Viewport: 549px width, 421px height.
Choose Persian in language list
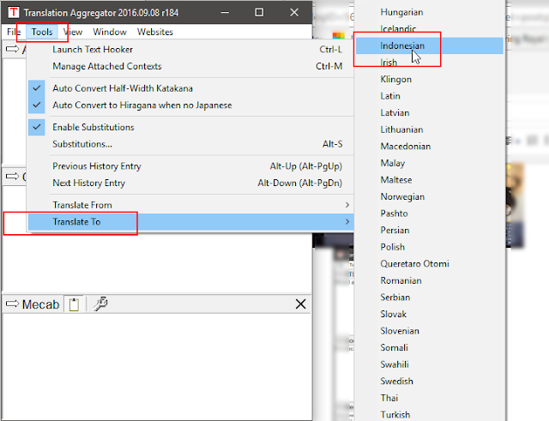(430, 231)
